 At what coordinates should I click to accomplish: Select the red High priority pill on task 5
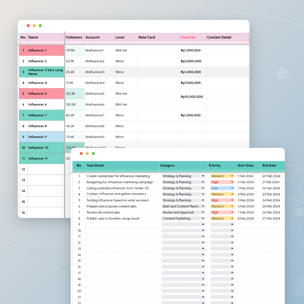221,200
